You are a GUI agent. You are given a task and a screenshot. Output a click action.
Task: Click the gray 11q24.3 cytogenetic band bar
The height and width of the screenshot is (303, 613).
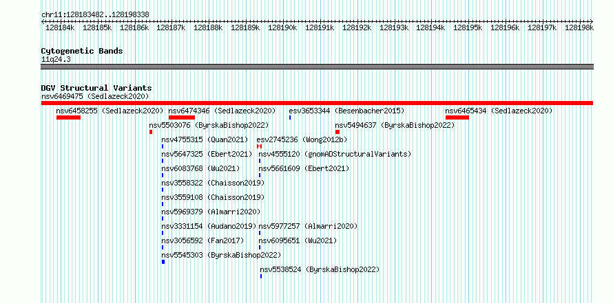click(x=317, y=67)
